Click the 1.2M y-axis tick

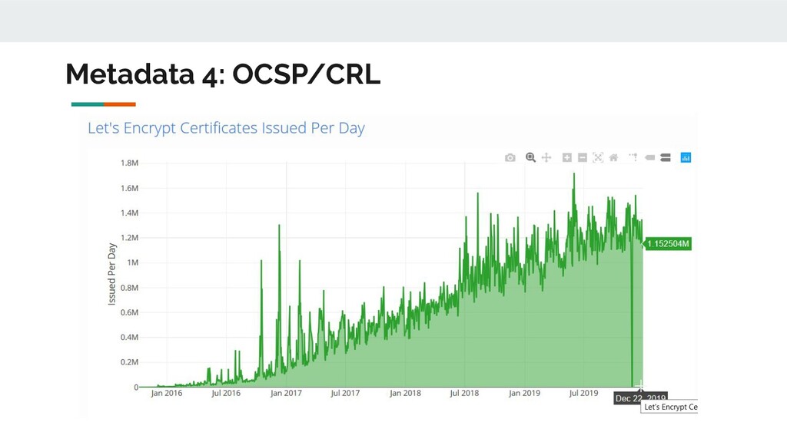129,238
